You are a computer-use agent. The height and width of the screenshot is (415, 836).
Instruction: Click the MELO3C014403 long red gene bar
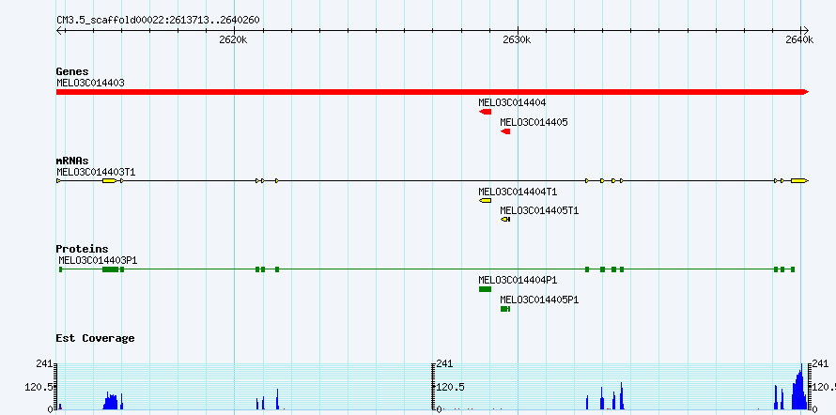pyautogui.click(x=432, y=92)
